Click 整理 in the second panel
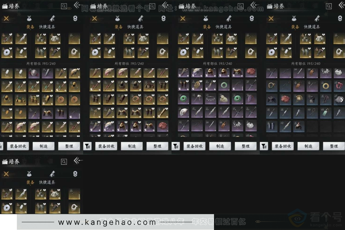The width and height of the screenshot is (345, 230). pyautogui.click(x=157, y=146)
